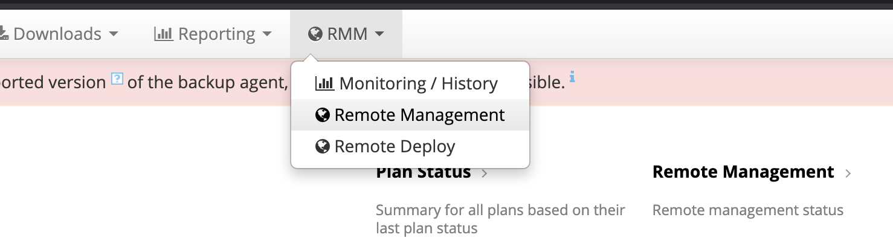This screenshot has width=893, height=249.
Task: Expand the Reporting dropdown caret
Action: 266,34
